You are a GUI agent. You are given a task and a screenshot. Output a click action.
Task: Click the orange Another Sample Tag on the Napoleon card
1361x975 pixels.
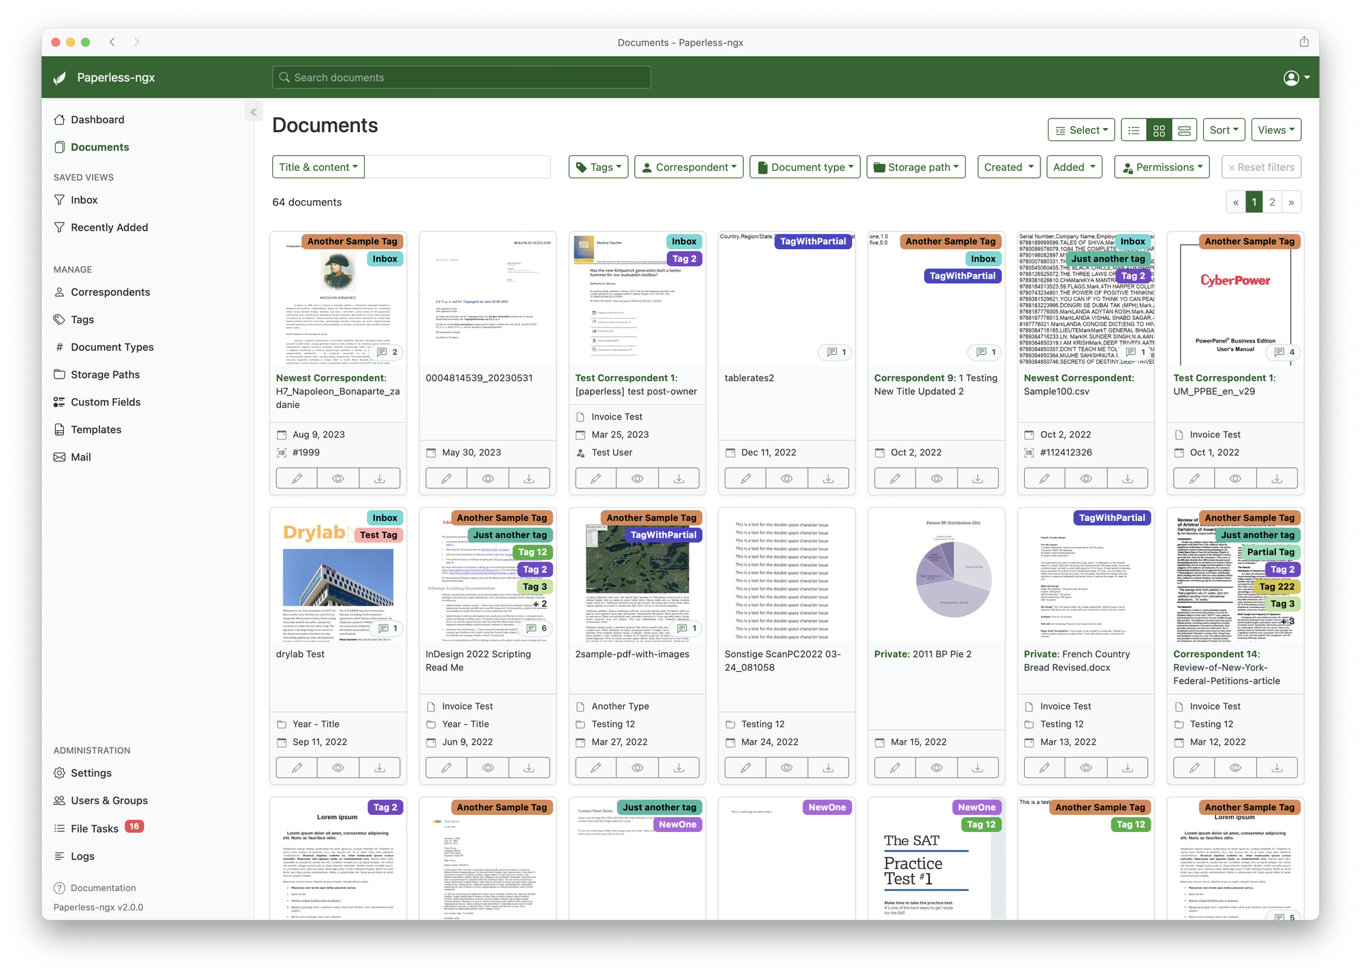[352, 241]
